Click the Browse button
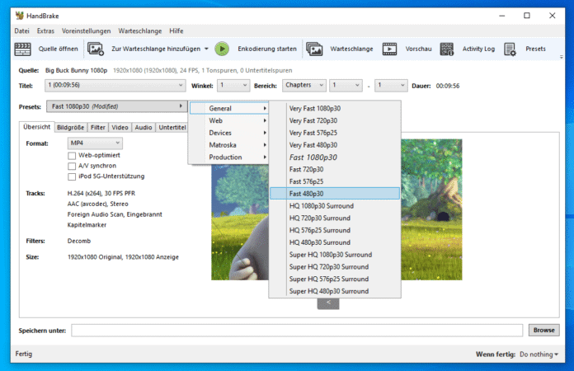 click(544, 330)
